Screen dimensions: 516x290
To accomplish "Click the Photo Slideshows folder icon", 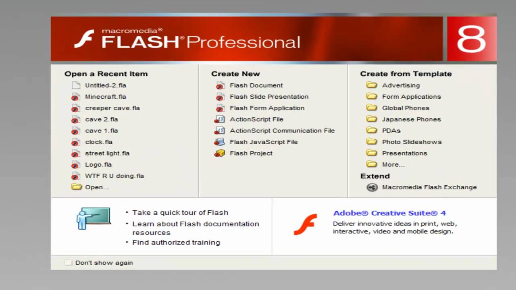I will click(x=372, y=141).
